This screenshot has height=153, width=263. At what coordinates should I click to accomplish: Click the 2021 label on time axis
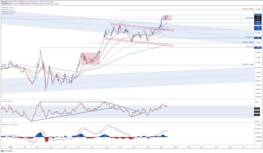point(175,147)
